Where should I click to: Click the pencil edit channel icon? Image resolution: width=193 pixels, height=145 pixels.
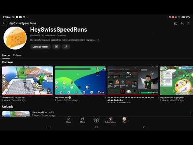(66, 47)
